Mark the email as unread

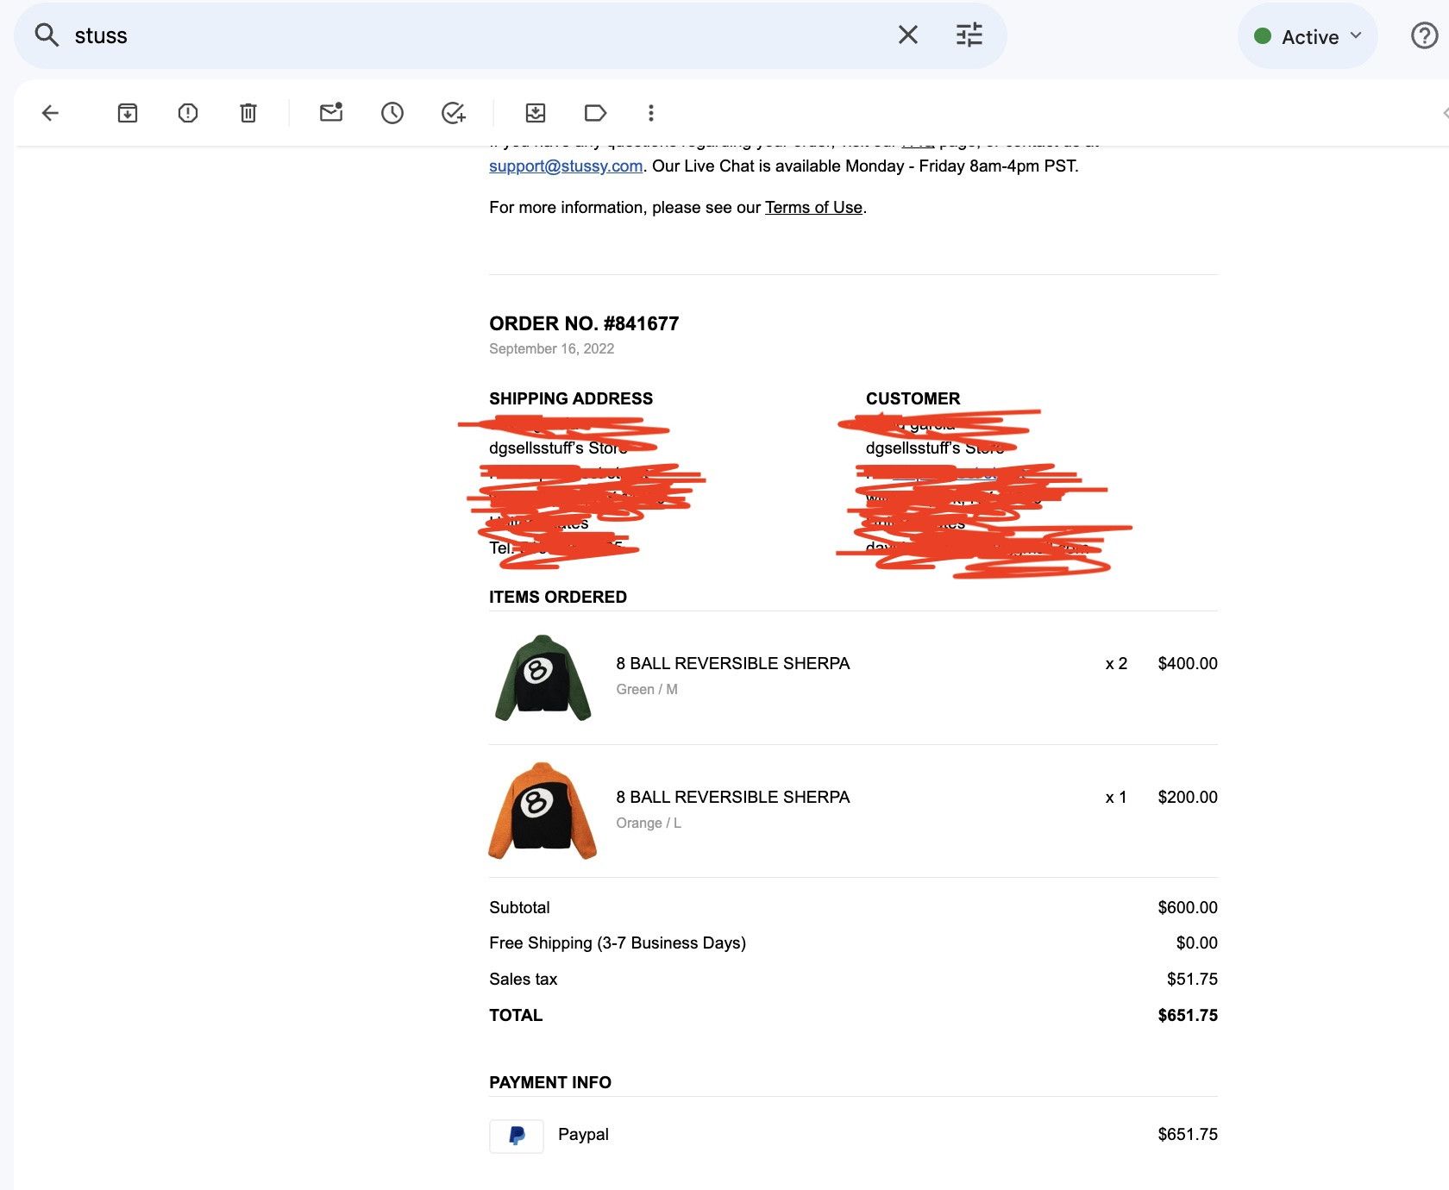click(331, 112)
